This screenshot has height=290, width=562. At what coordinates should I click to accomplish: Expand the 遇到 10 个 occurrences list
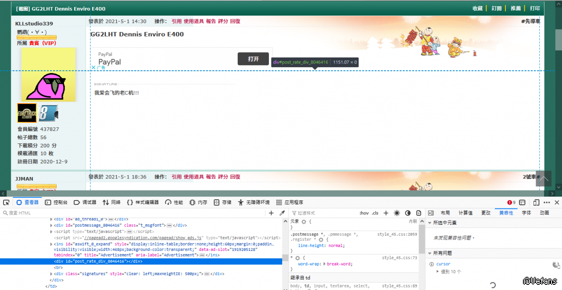pyautogui.click(x=437, y=272)
